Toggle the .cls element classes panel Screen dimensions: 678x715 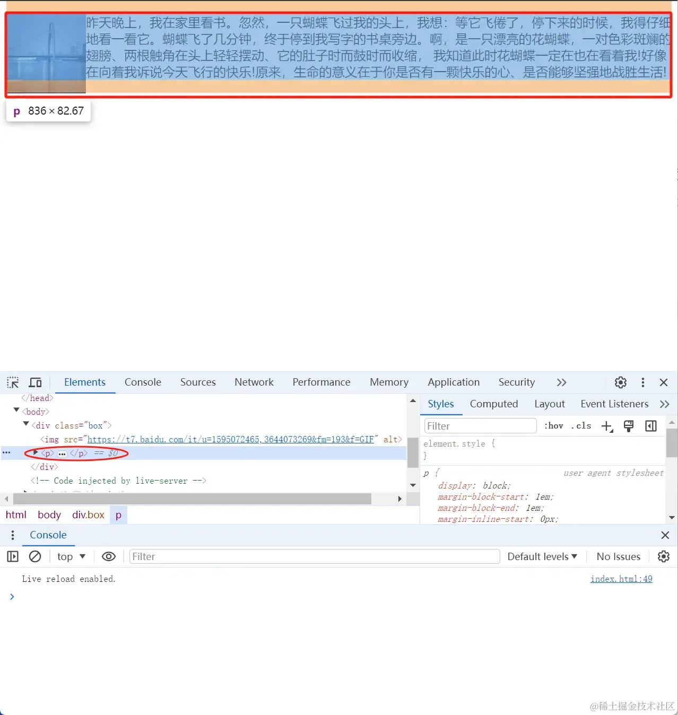581,426
